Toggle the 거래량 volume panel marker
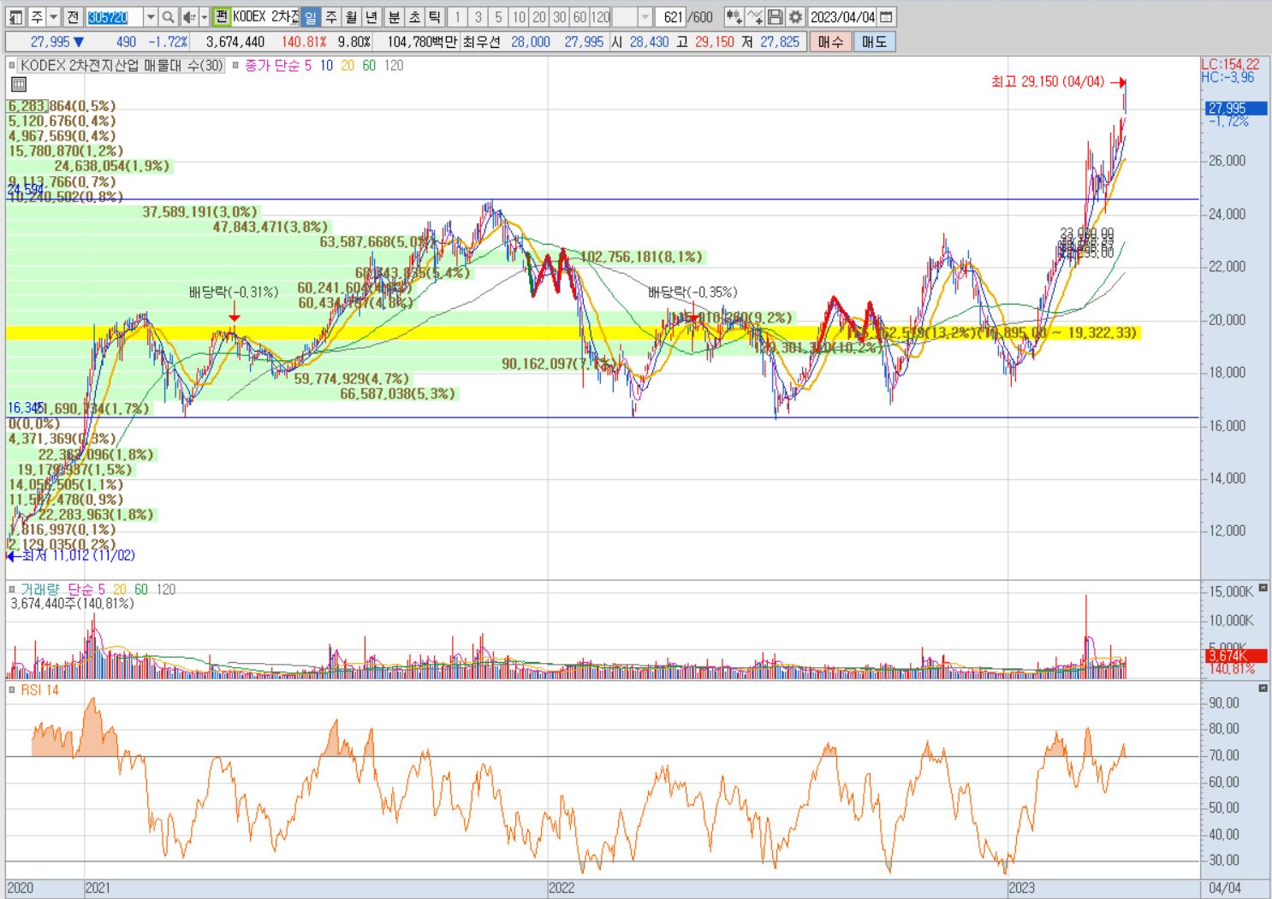 pyautogui.click(x=12, y=589)
